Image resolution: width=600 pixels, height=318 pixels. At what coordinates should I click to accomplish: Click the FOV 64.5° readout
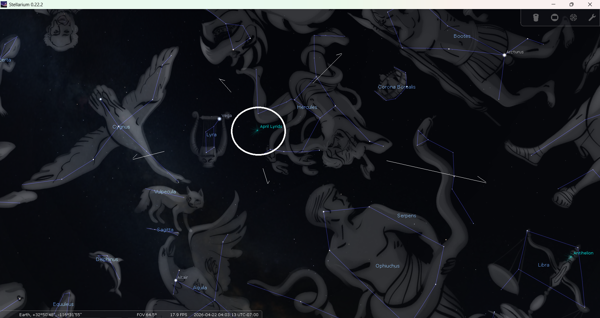click(147, 315)
